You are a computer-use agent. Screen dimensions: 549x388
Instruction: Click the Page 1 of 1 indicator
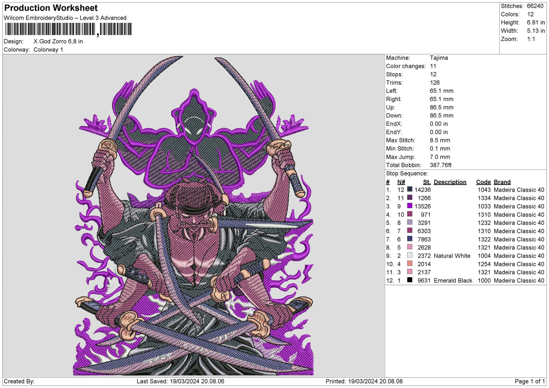[530, 381]
